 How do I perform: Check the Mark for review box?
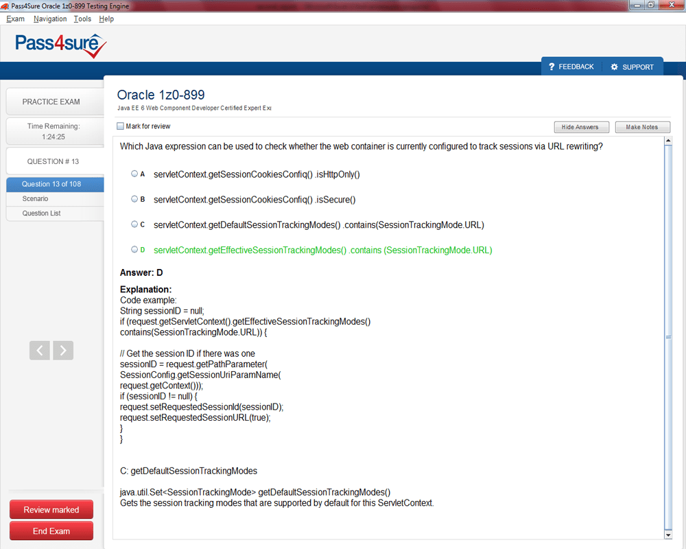point(120,126)
